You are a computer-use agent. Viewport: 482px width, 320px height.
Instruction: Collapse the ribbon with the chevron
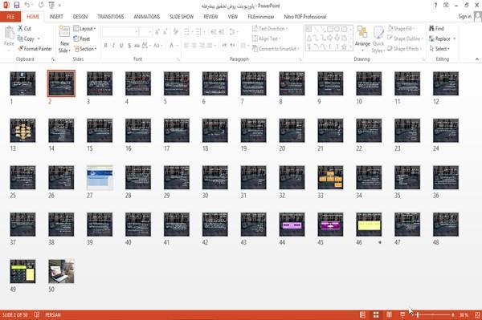(x=476, y=59)
